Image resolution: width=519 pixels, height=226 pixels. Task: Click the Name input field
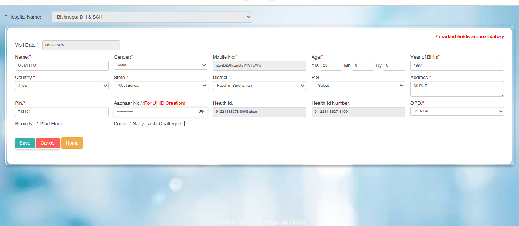(x=62, y=65)
